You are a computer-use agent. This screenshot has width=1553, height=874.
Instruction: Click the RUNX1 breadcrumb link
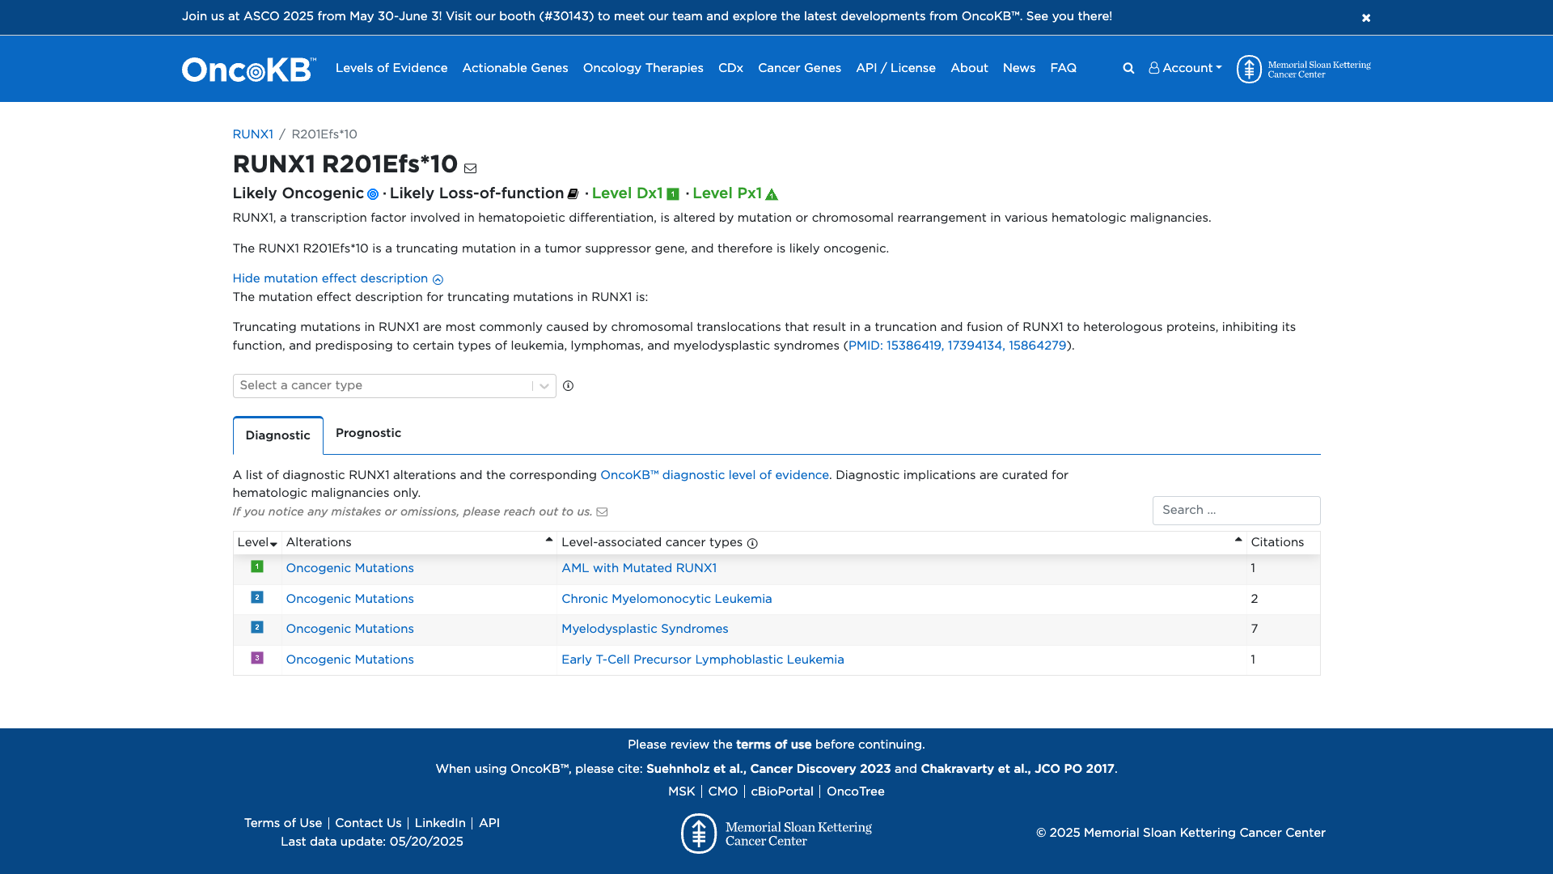(x=252, y=135)
